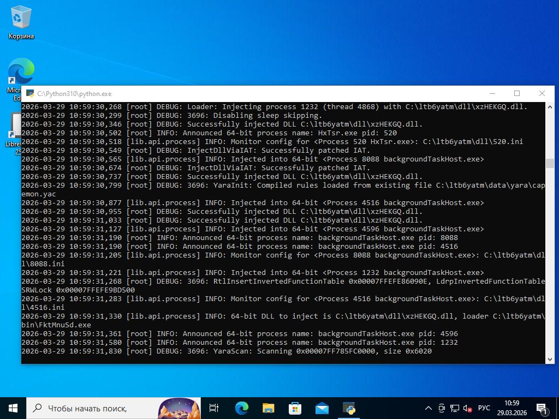This screenshot has width=559, height=419.
Task: Switch the РУС input language indicator
Action: [x=484, y=408]
